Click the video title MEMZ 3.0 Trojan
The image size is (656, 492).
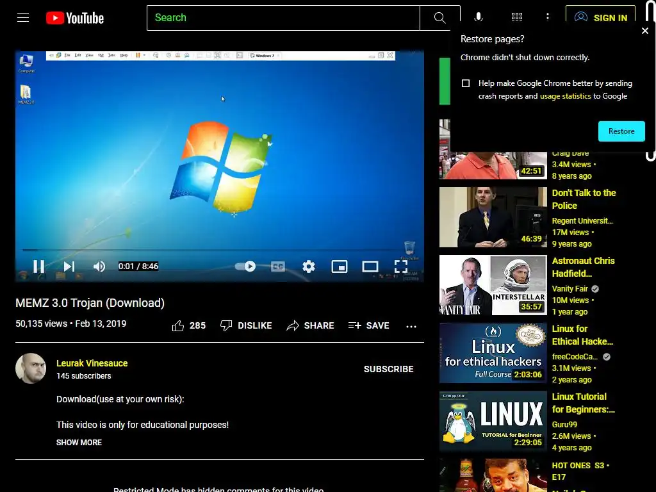(x=90, y=303)
